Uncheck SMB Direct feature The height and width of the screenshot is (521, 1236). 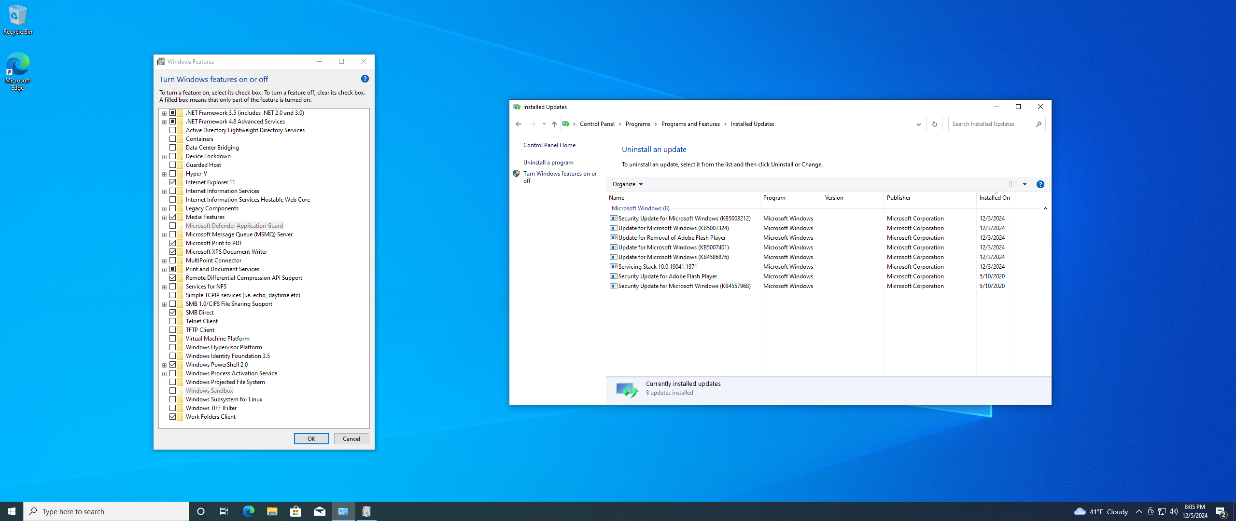click(x=172, y=313)
